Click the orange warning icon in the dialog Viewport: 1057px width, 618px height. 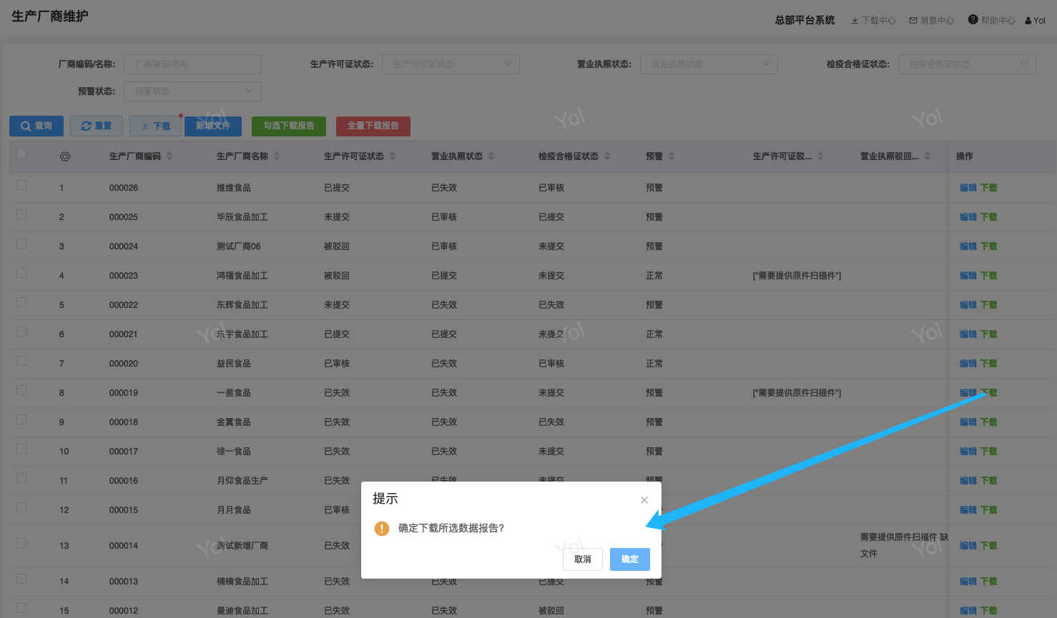coord(382,529)
